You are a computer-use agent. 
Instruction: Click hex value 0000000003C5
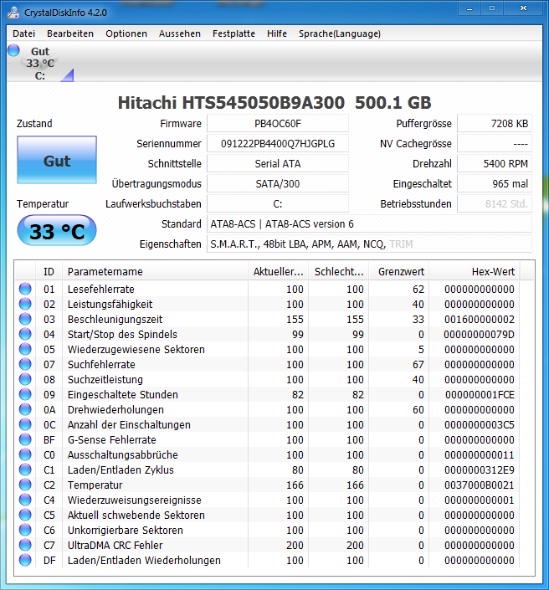pyautogui.click(x=480, y=425)
